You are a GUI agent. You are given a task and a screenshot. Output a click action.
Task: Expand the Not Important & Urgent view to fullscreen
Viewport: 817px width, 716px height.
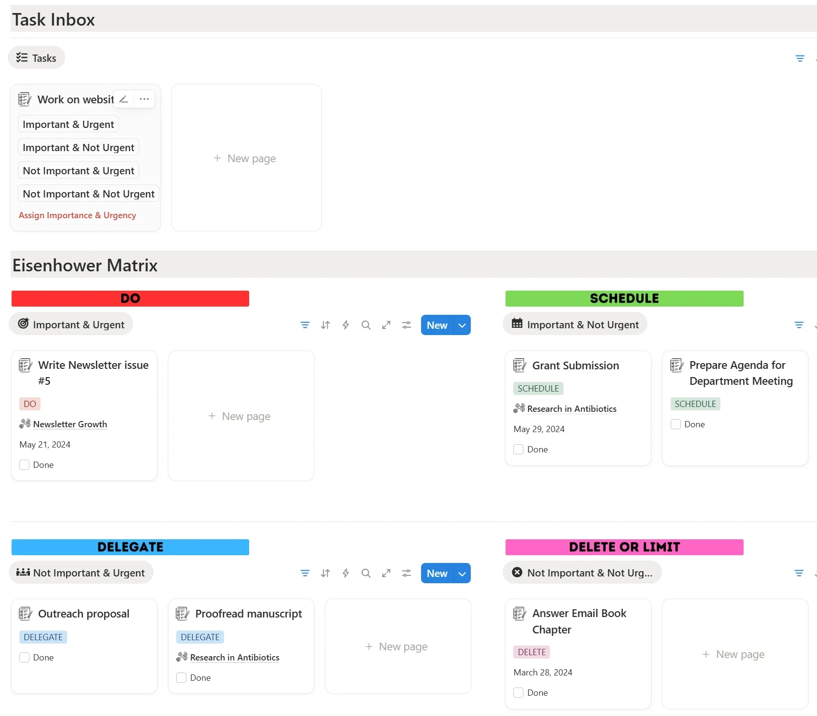pyautogui.click(x=386, y=573)
